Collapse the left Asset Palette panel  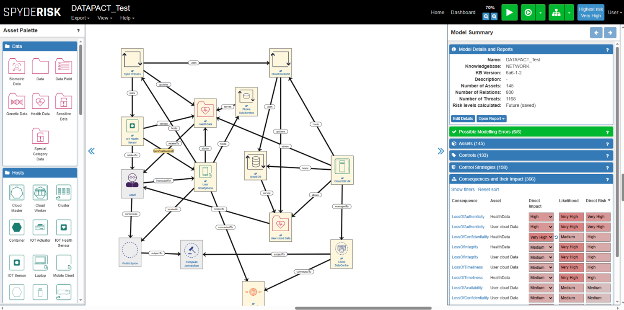(x=91, y=151)
